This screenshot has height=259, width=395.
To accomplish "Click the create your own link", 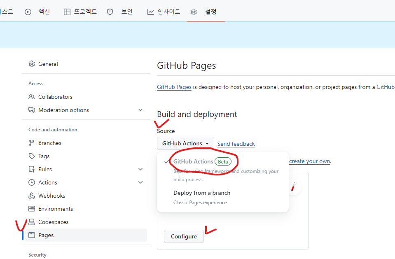I will (310, 161).
